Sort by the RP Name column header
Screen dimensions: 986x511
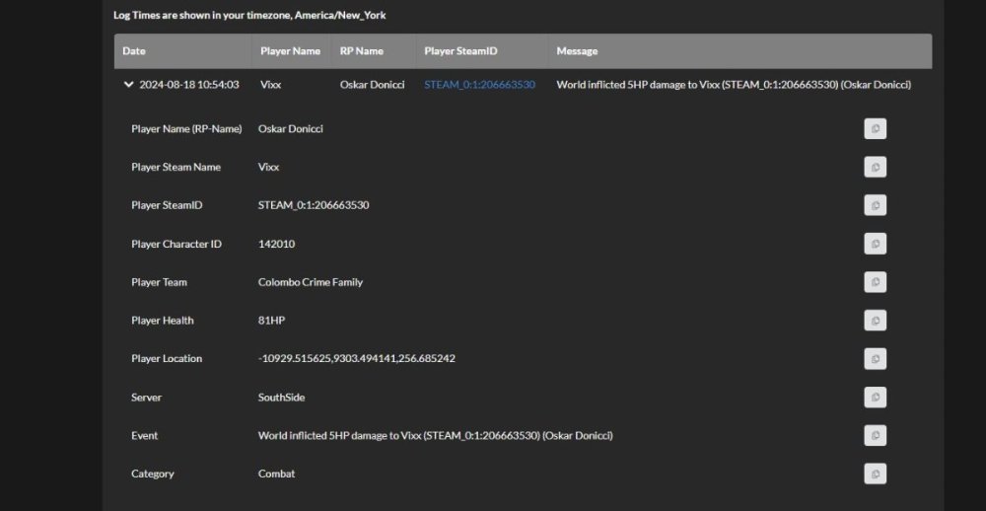point(361,51)
